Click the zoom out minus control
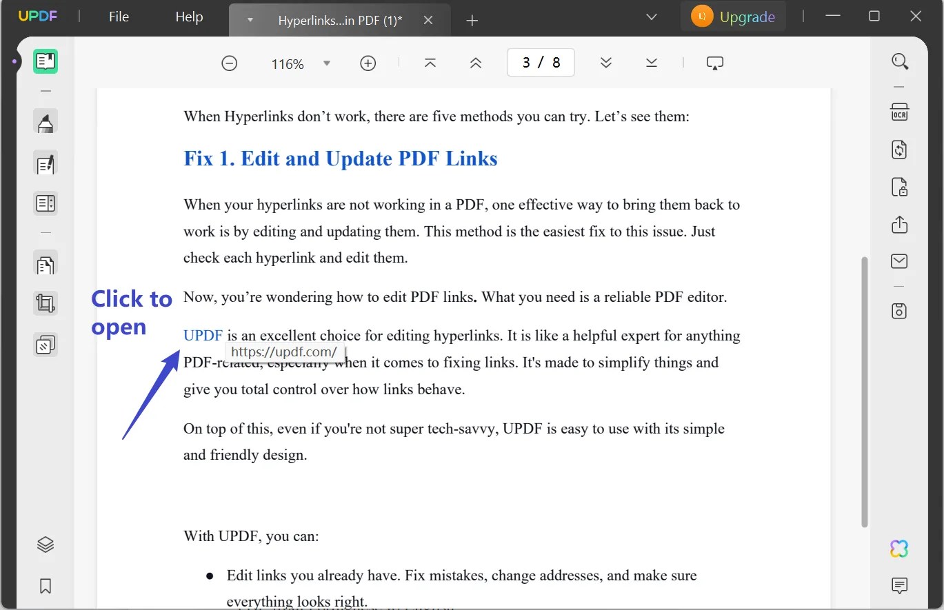This screenshot has width=944, height=610. point(229,63)
